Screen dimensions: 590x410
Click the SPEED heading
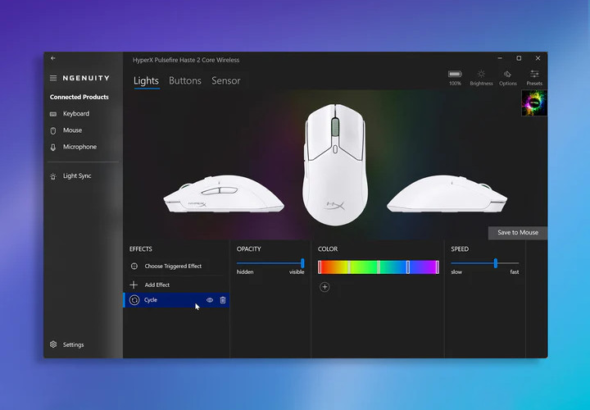[460, 248]
